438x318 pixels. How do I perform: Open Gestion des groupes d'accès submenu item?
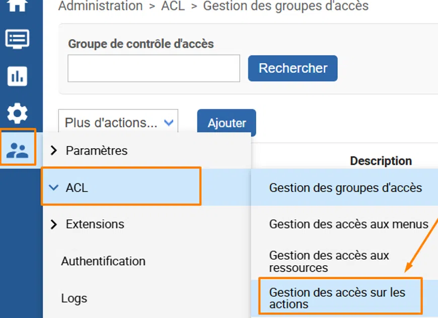[345, 188]
